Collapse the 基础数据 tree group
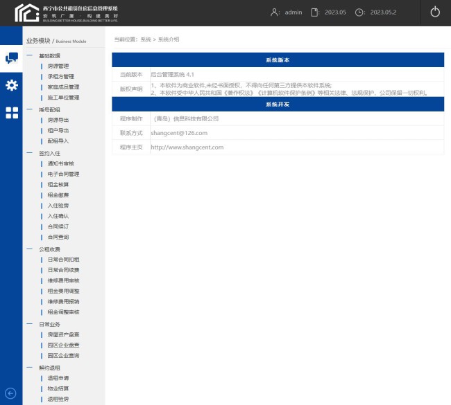 coord(29,55)
